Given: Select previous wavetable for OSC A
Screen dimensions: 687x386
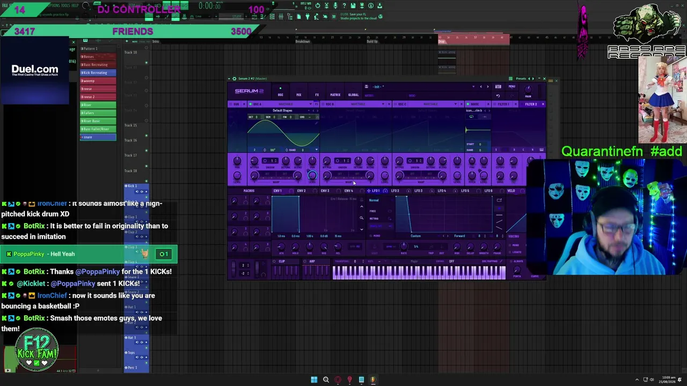Looking at the screenshot, I should (x=313, y=110).
